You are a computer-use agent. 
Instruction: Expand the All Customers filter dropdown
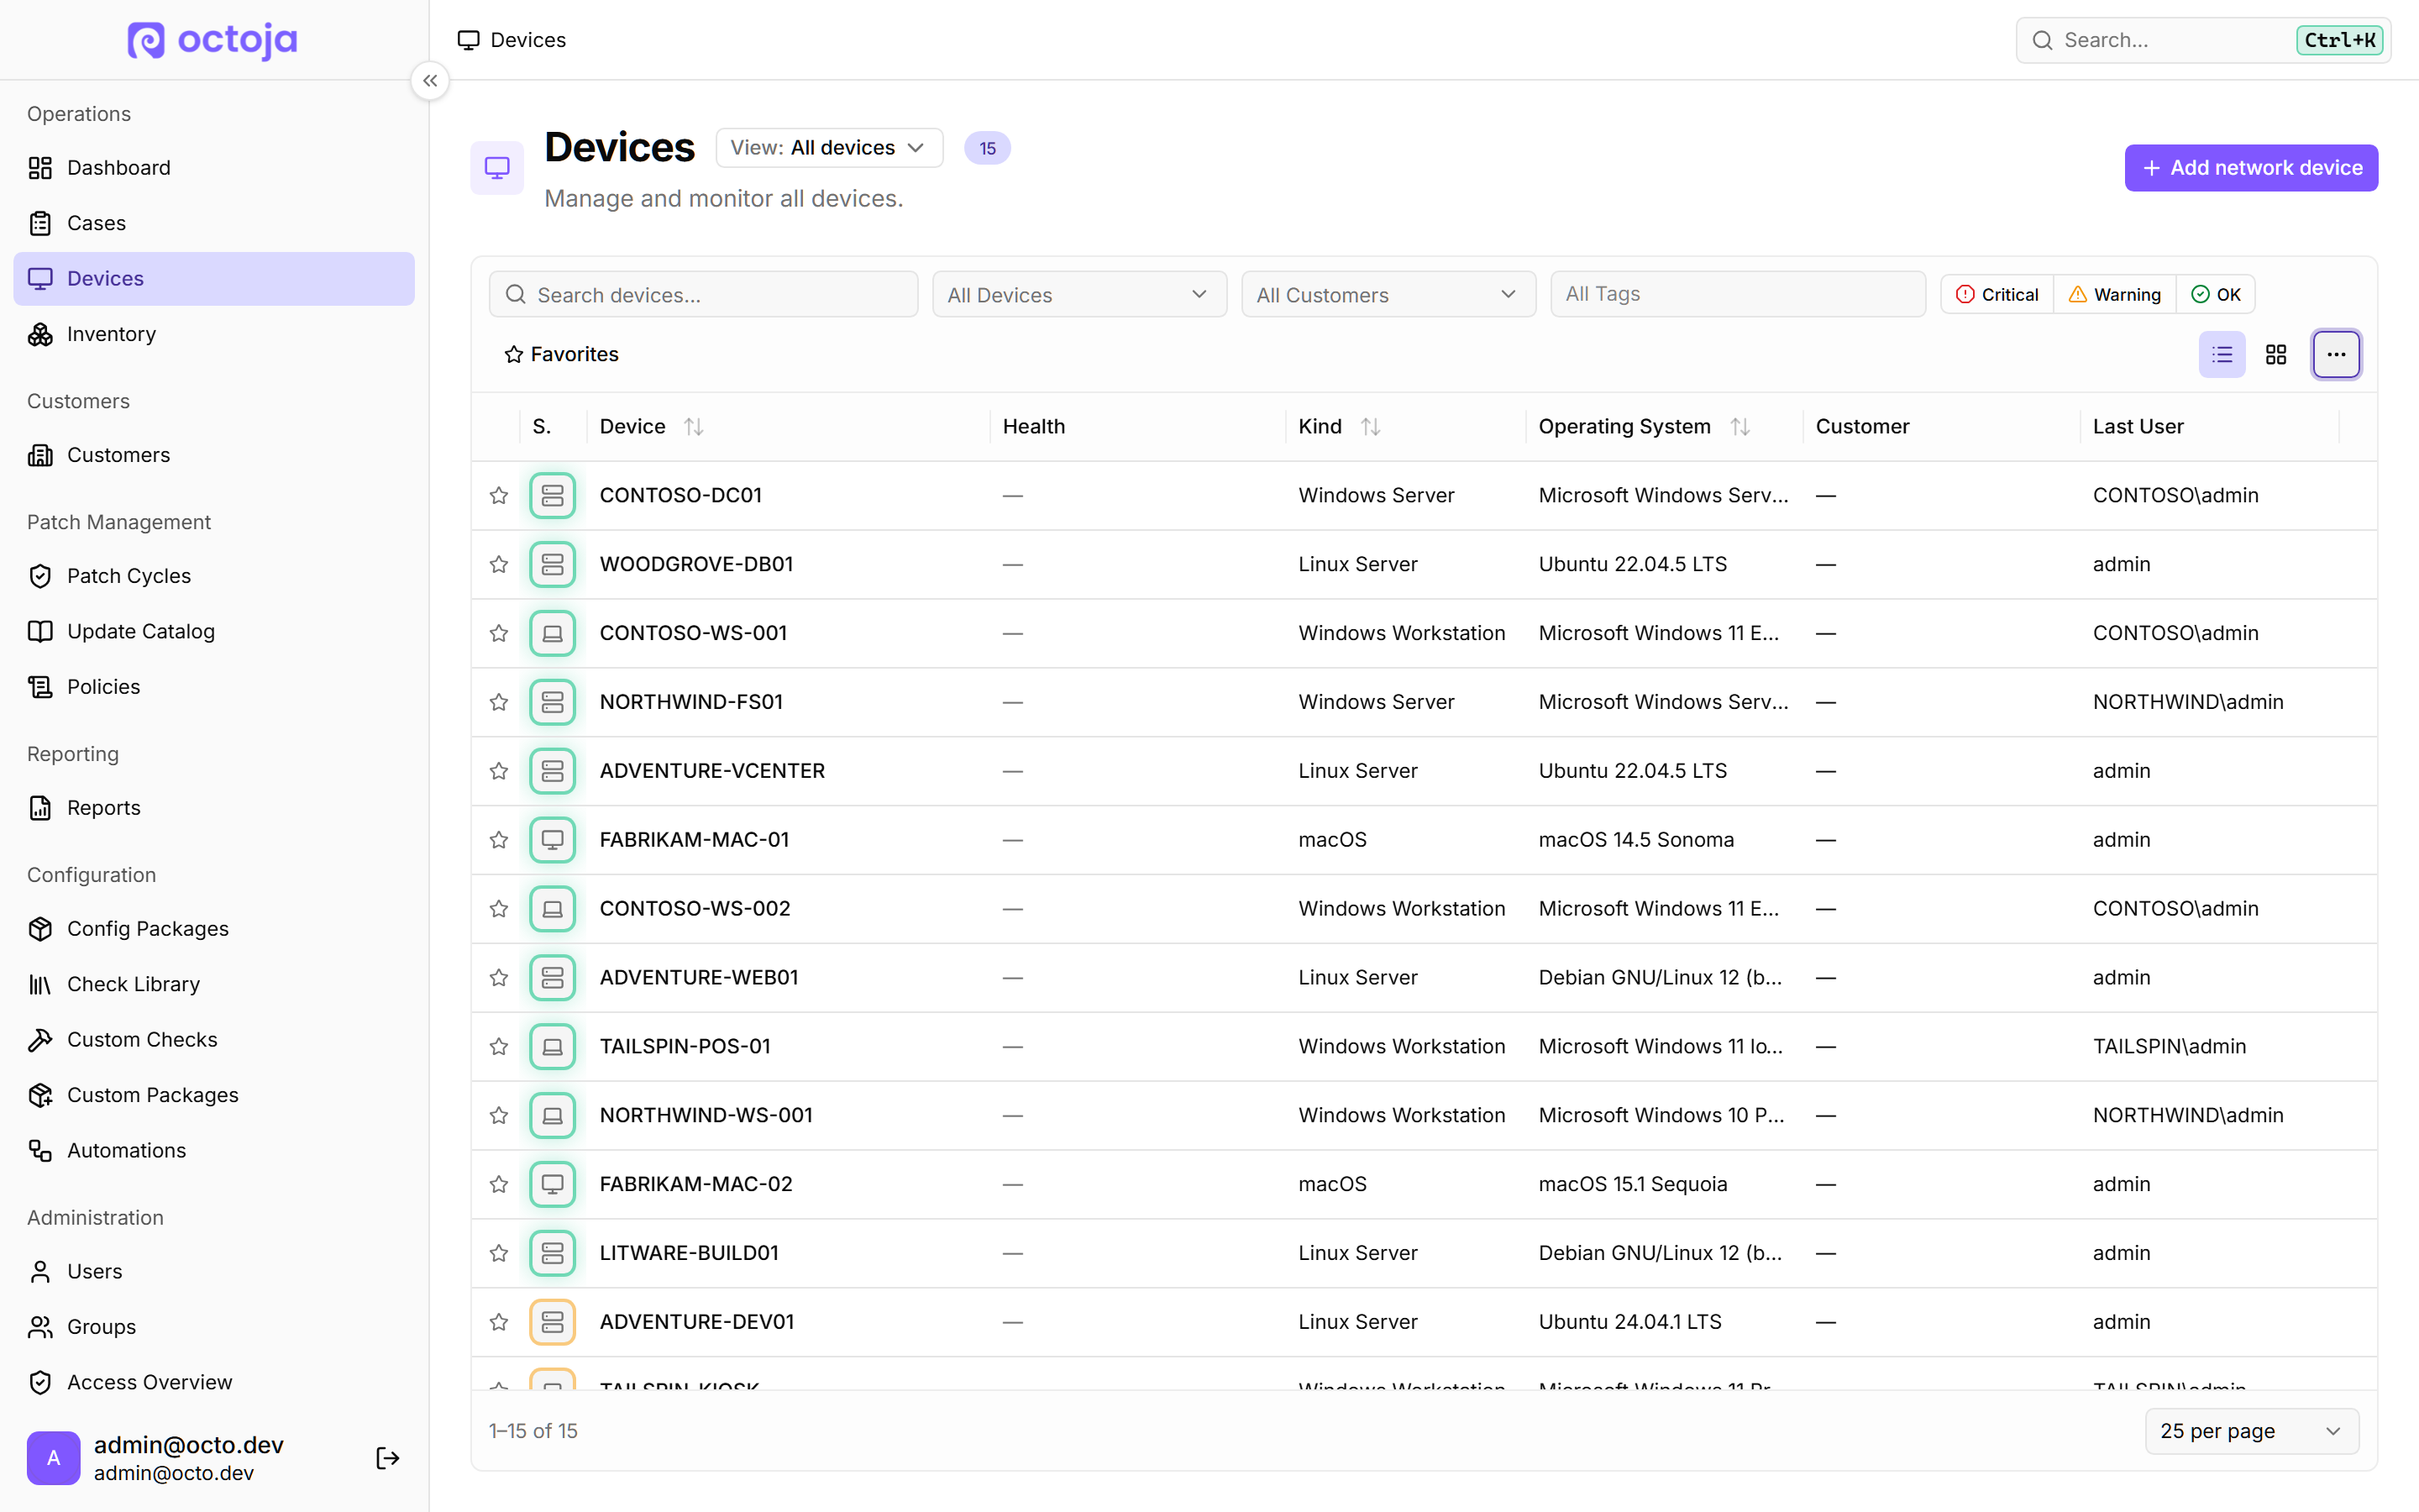1388,295
